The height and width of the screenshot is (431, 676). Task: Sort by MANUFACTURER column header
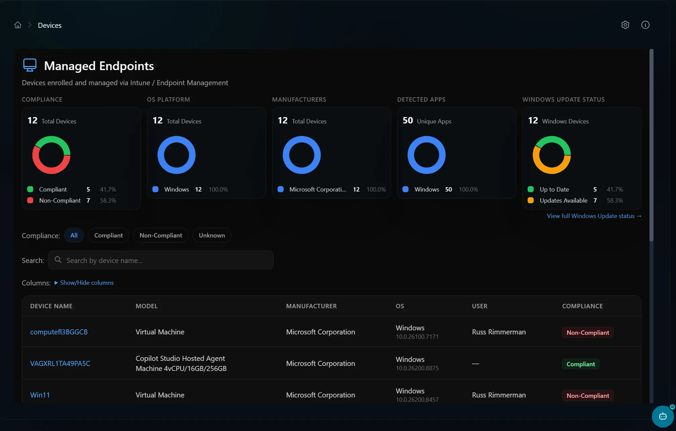coord(311,306)
